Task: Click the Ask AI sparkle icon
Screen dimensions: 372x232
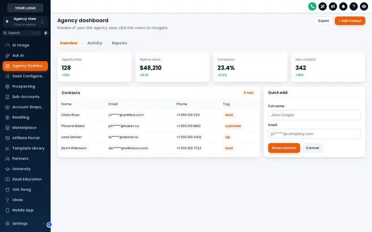Action: tap(7, 56)
